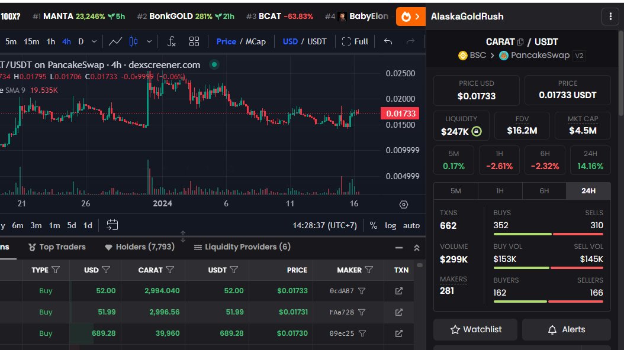Screen dimensions: 624x350
Task: Open multi-chart layout grid icon
Action: (194, 41)
